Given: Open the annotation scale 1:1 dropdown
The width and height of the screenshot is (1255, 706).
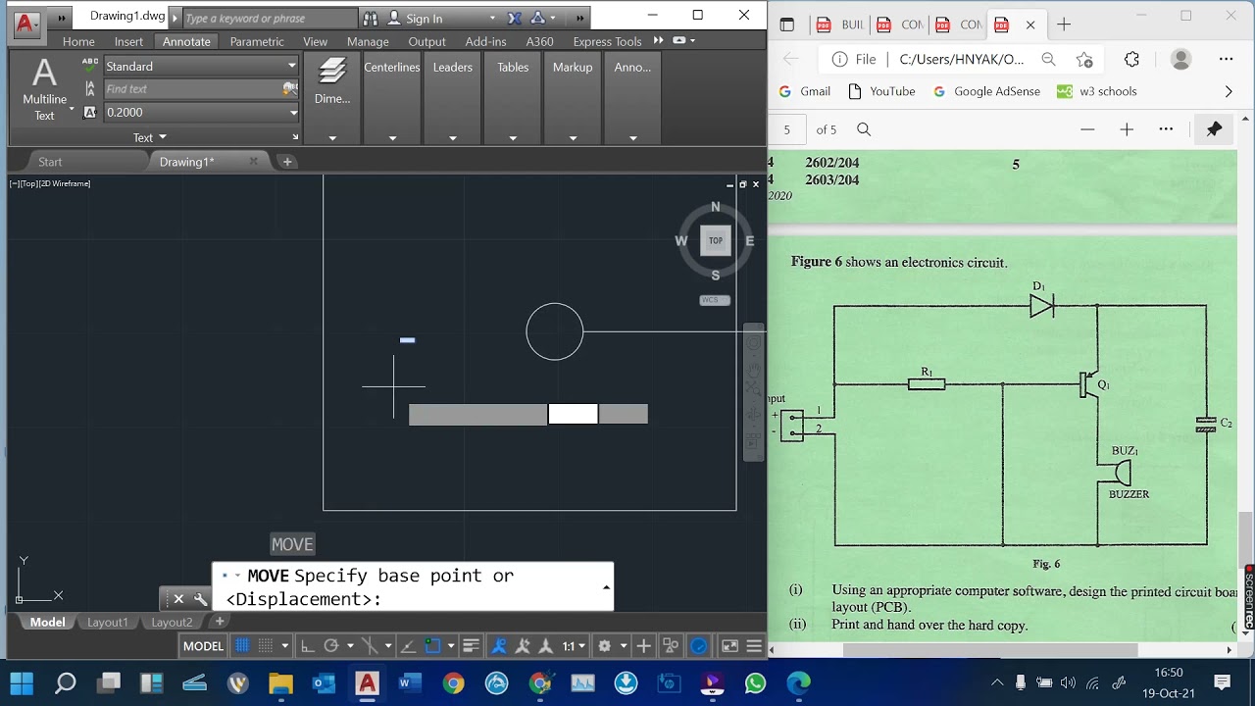Looking at the screenshot, I should [574, 645].
